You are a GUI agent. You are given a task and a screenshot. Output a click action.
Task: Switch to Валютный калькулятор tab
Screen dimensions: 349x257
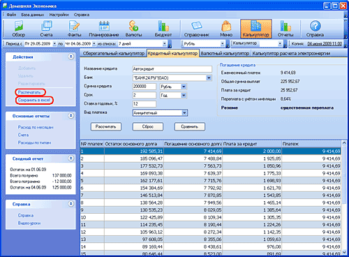(x=225, y=53)
